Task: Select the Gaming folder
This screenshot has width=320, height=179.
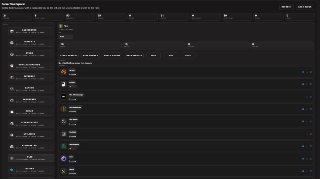Action: click(31, 89)
